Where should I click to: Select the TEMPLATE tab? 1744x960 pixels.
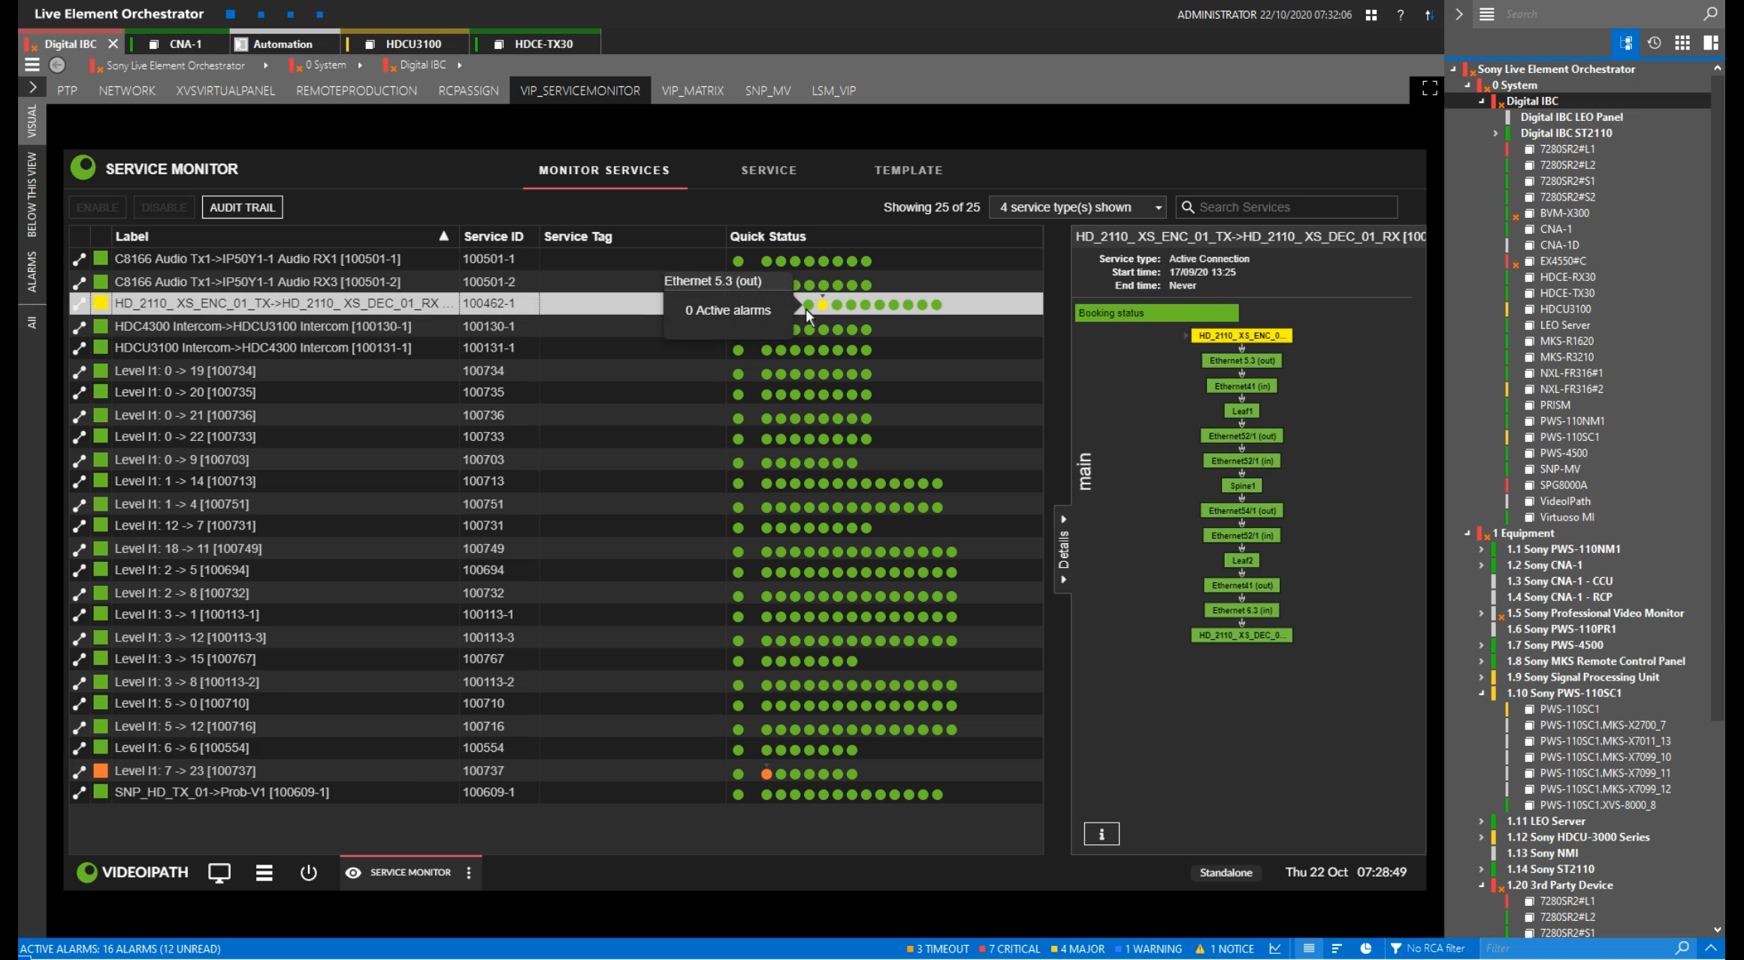908,171
